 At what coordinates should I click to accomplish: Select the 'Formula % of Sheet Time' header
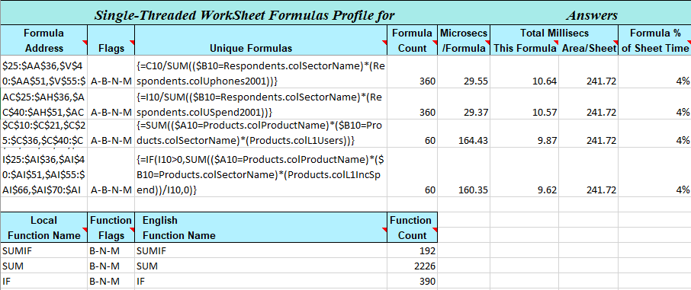654,40
